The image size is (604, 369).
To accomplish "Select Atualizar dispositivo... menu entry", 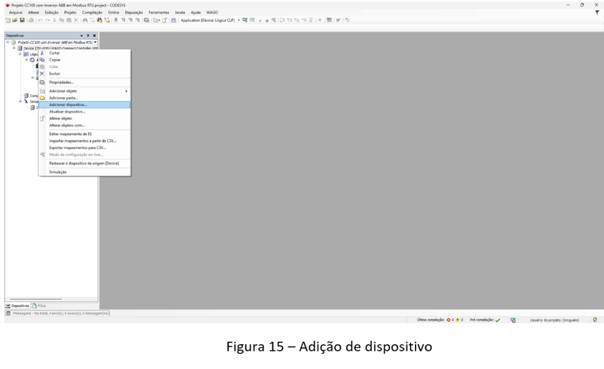I will pos(67,112).
